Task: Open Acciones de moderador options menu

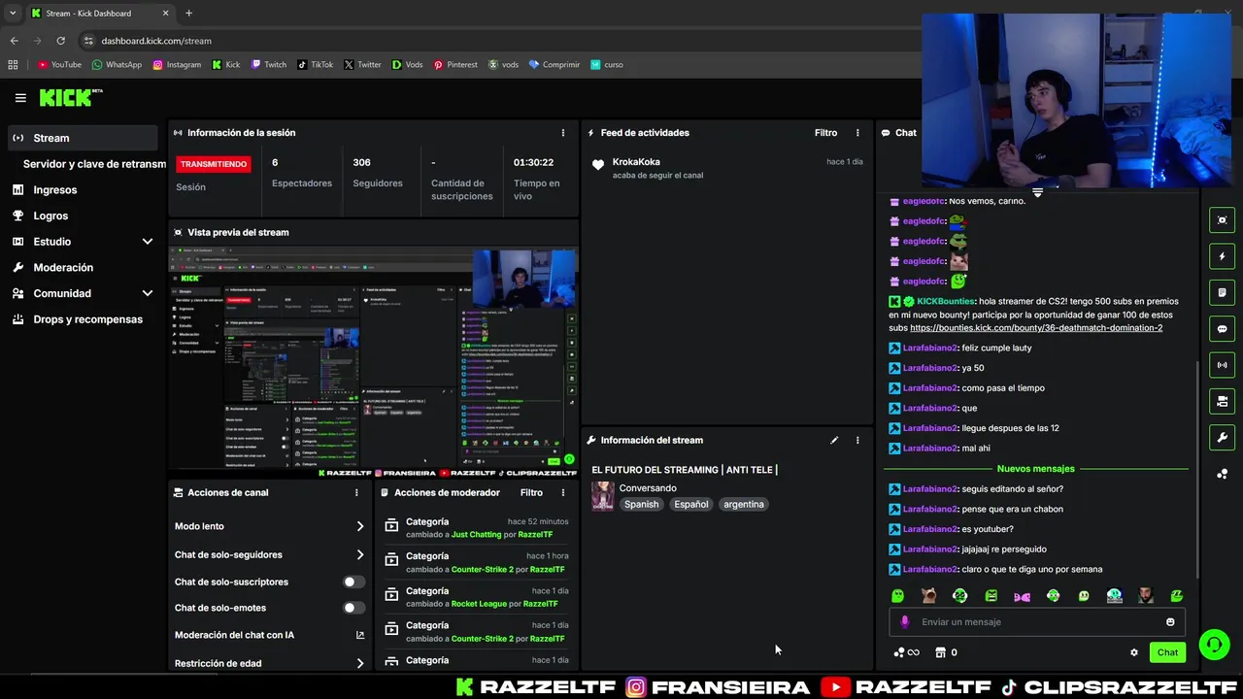Action: pyautogui.click(x=563, y=492)
